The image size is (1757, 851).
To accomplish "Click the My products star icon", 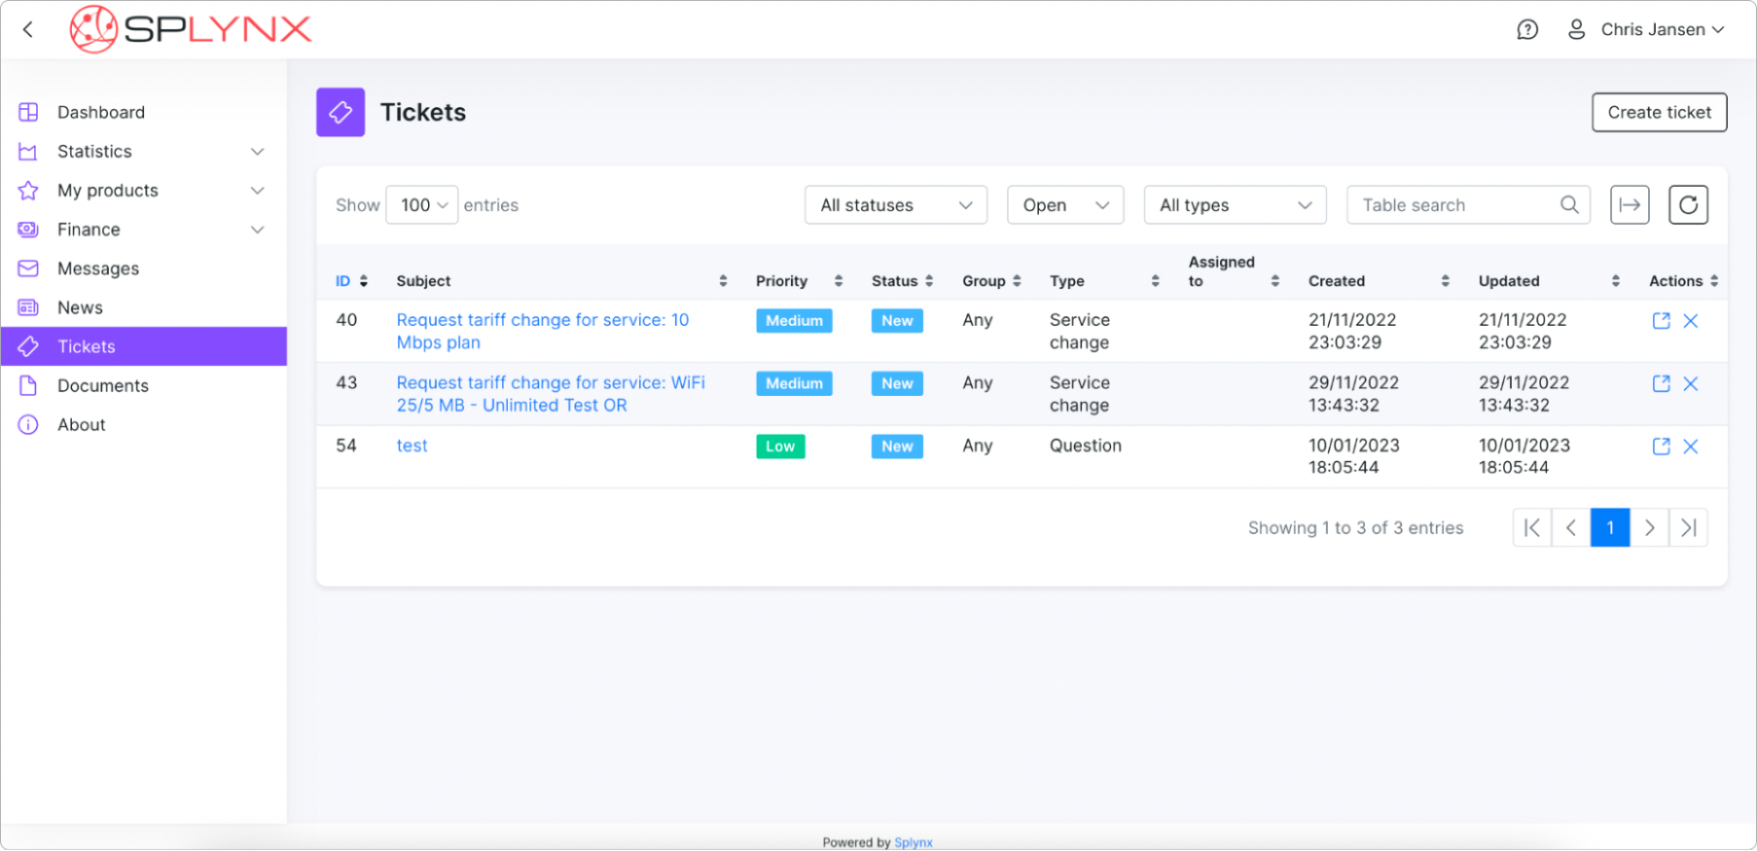I will pyautogui.click(x=28, y=191).
